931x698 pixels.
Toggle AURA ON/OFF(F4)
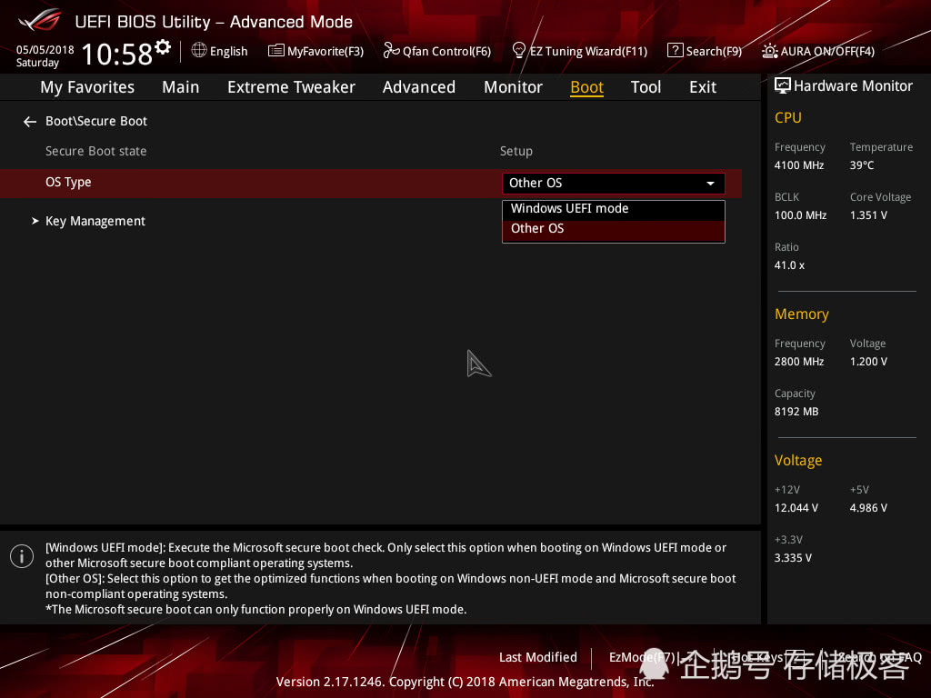coord(818,51)
